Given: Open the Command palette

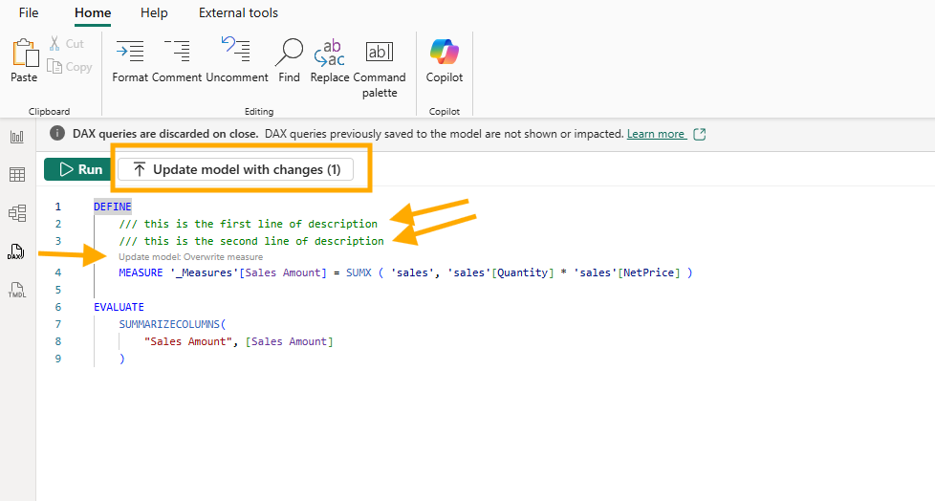Looking at the screenshot, I should pyautogui.click(x=380, y=68).
